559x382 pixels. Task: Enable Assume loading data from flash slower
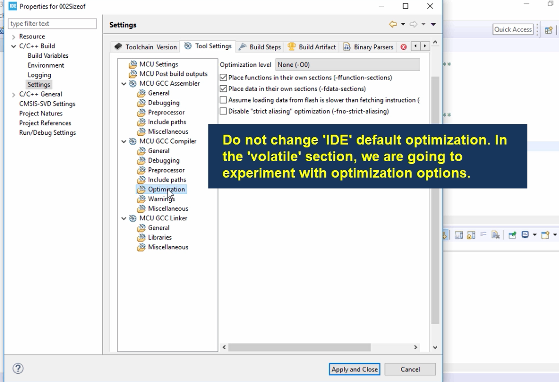pos(223,100)
